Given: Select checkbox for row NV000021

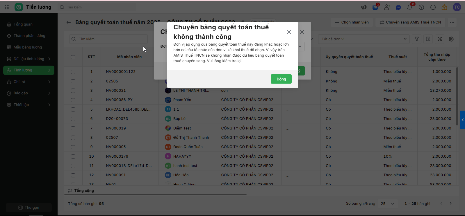Looking at the screenshot, I should pyautogui.click(x=73, y=91).
